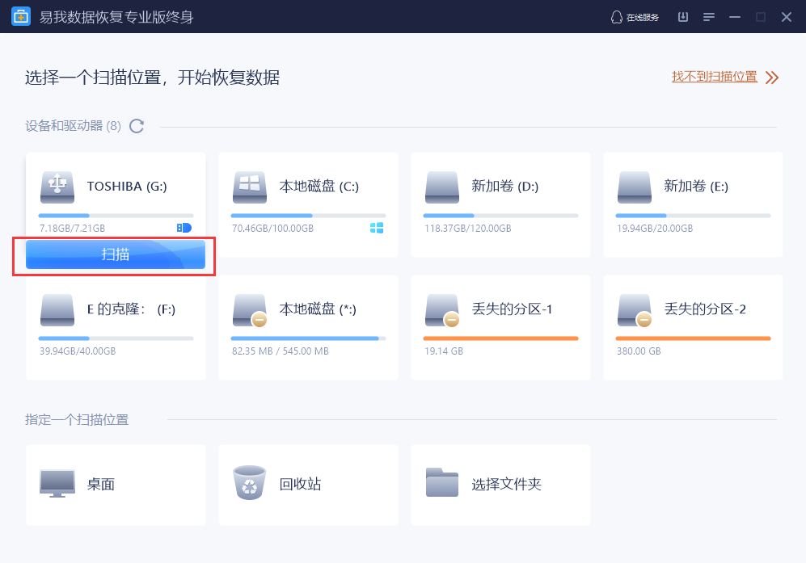The width and height of the screenshot is (806, 563).
Task: Click the TOSHIBA USB drive icon
Action: [57, 184]
